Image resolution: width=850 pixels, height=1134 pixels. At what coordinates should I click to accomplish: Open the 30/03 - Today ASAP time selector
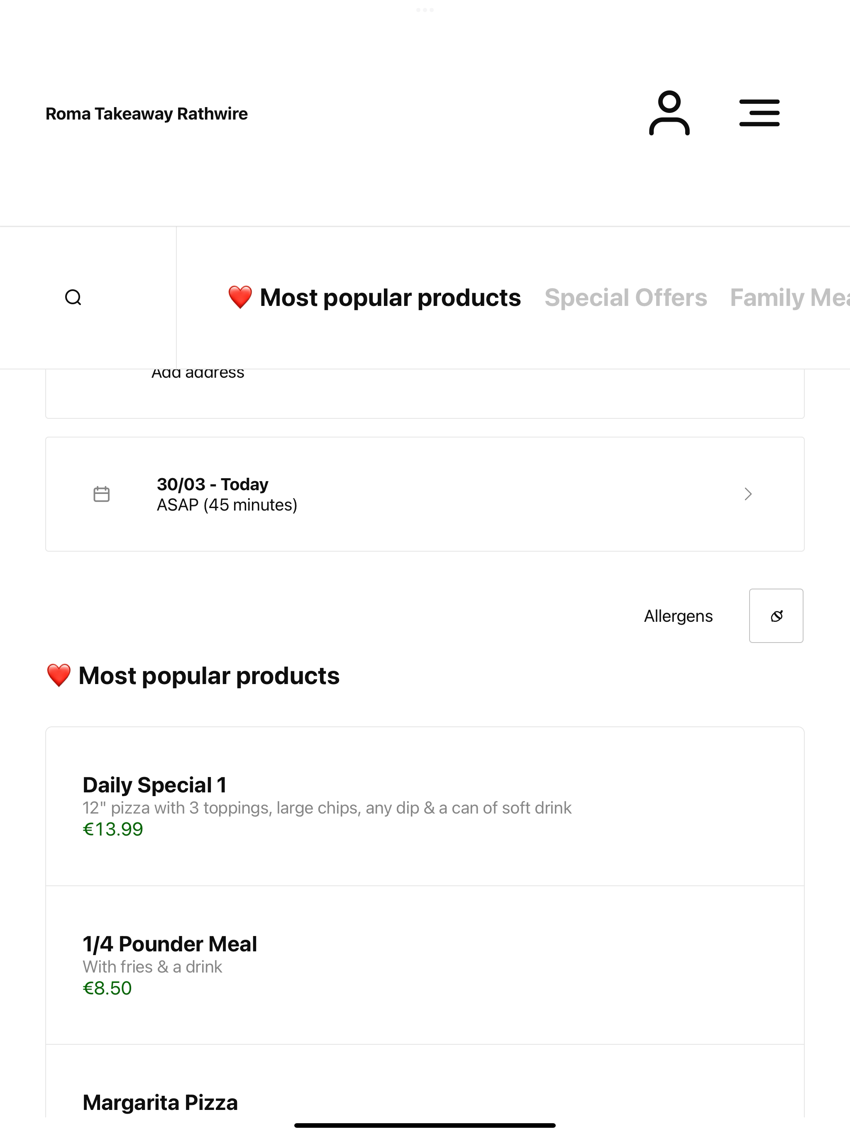[425, 494]
